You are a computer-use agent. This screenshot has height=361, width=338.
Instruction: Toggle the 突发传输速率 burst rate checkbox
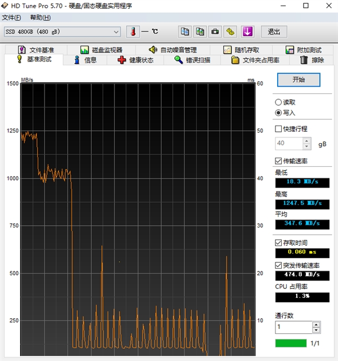click(x=278, y=265)
